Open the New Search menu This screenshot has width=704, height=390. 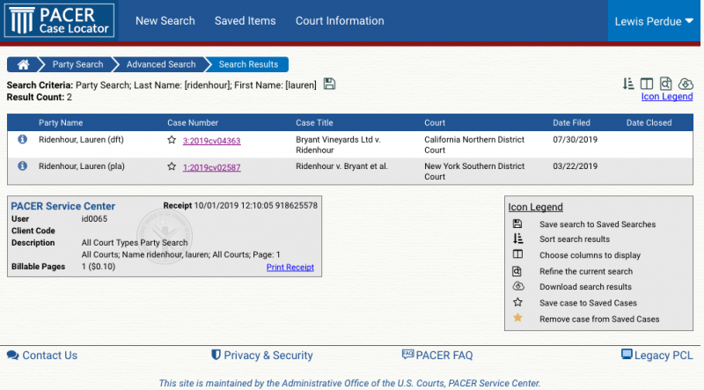(165, 20)
